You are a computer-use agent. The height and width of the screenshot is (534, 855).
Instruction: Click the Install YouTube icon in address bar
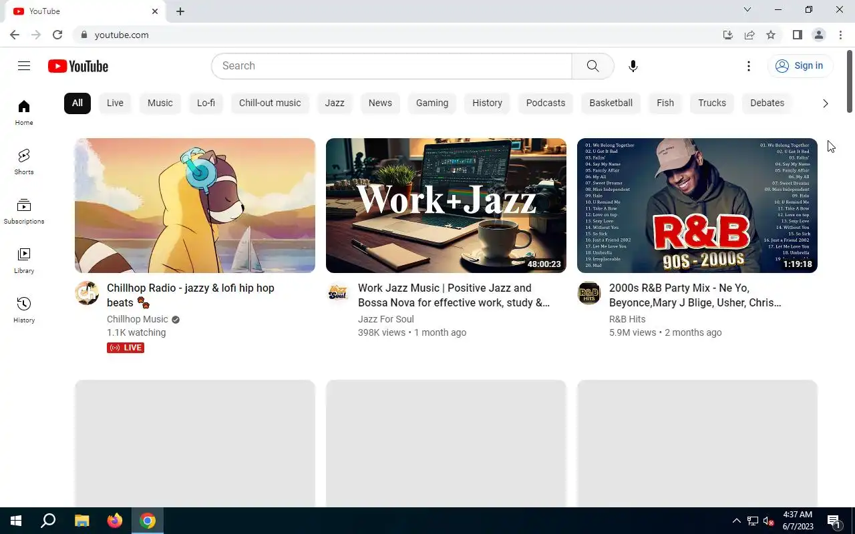tap(728, 35)
